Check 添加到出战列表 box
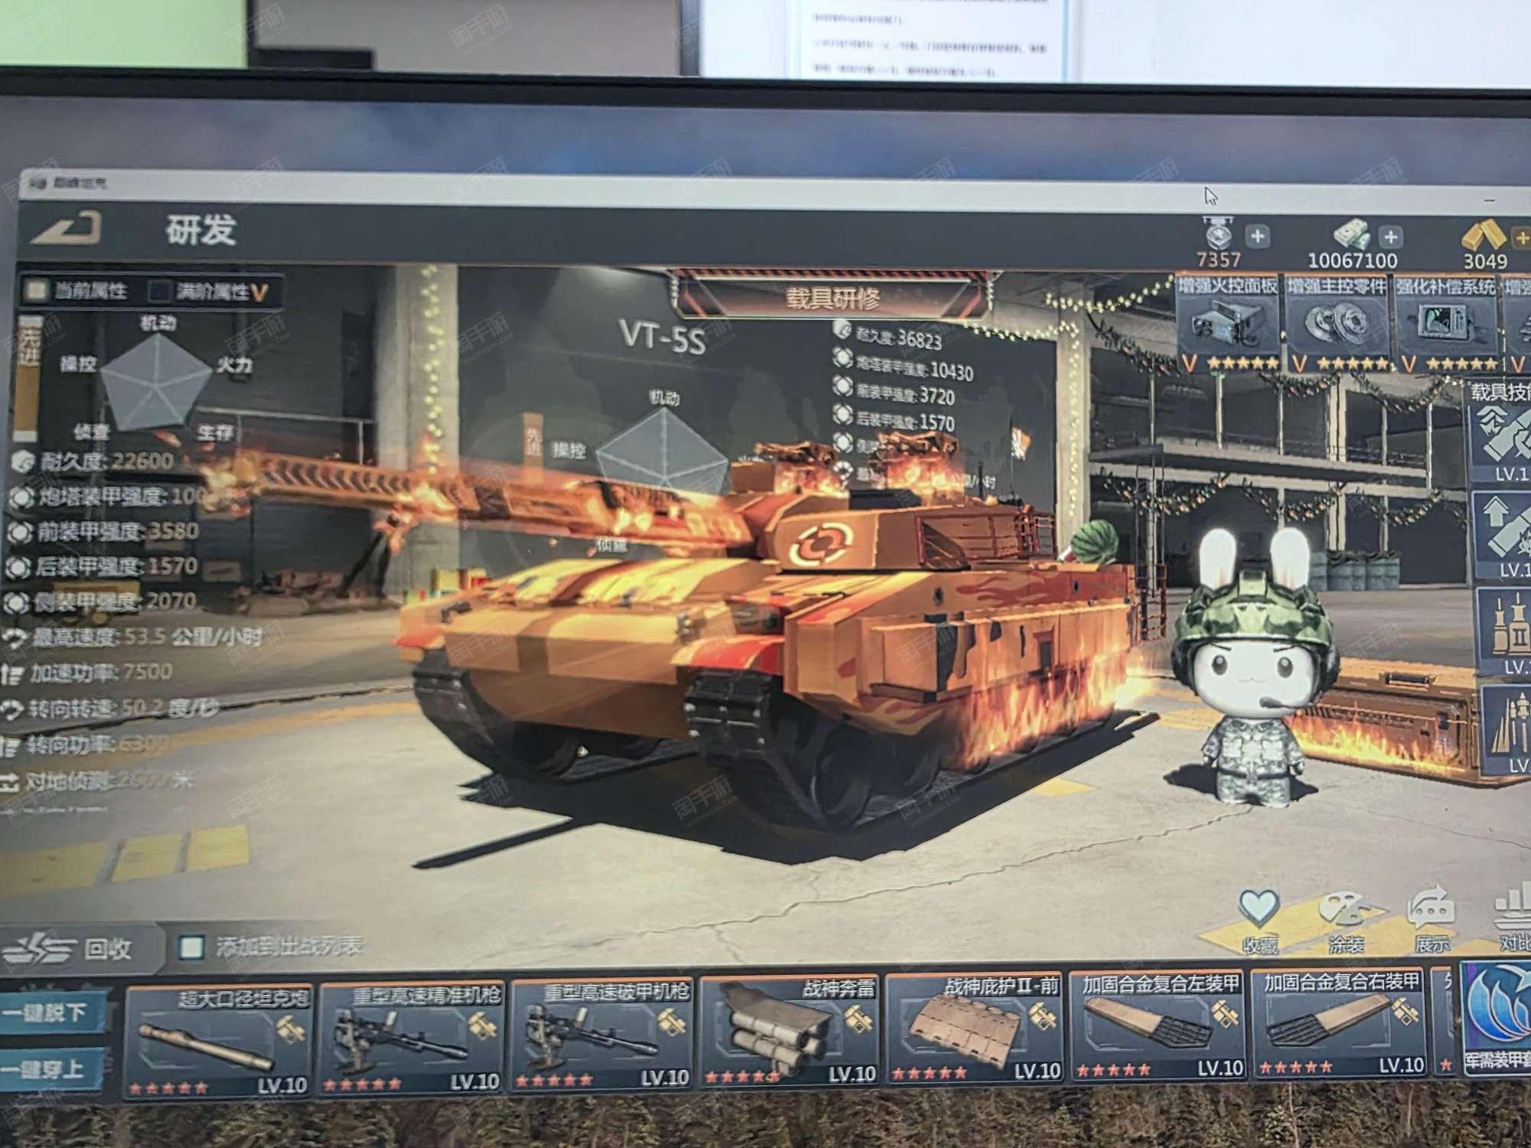1531x1148 pixels. (191, 947)
